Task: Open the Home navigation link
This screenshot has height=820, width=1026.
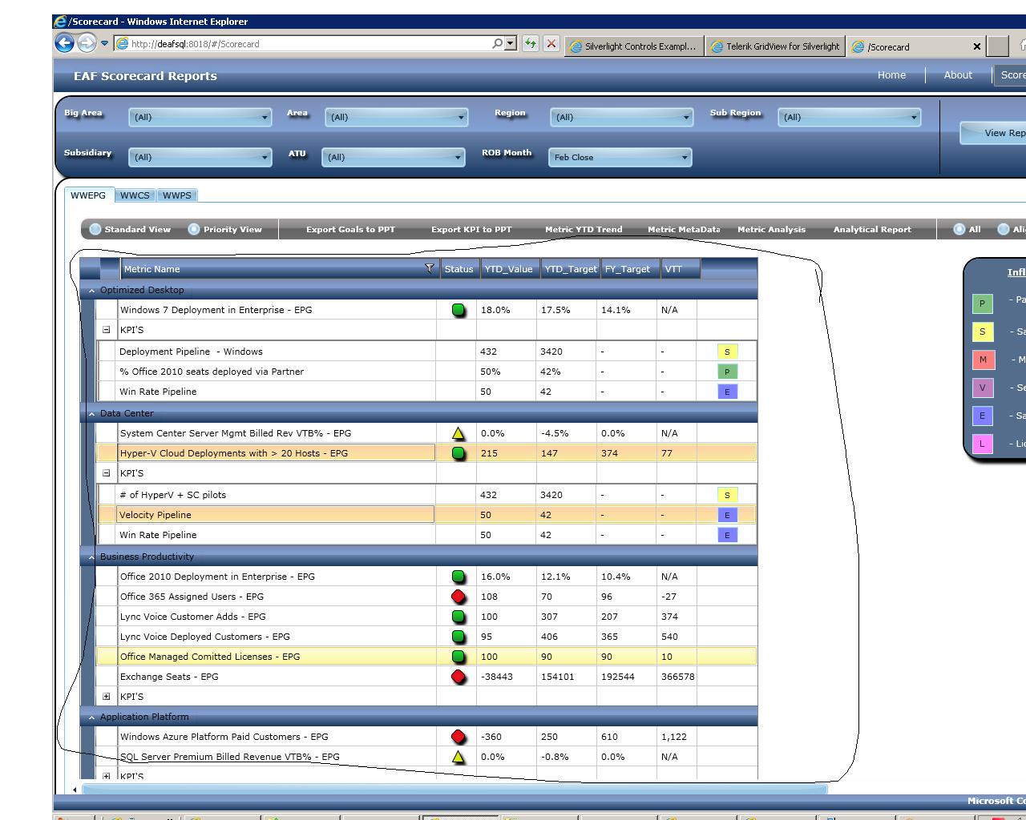Action: (891, 75)
